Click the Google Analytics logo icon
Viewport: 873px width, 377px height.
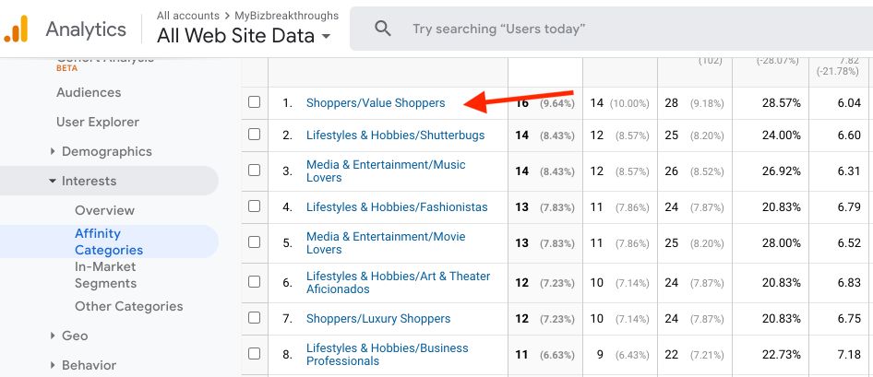(x=16, y=29)
